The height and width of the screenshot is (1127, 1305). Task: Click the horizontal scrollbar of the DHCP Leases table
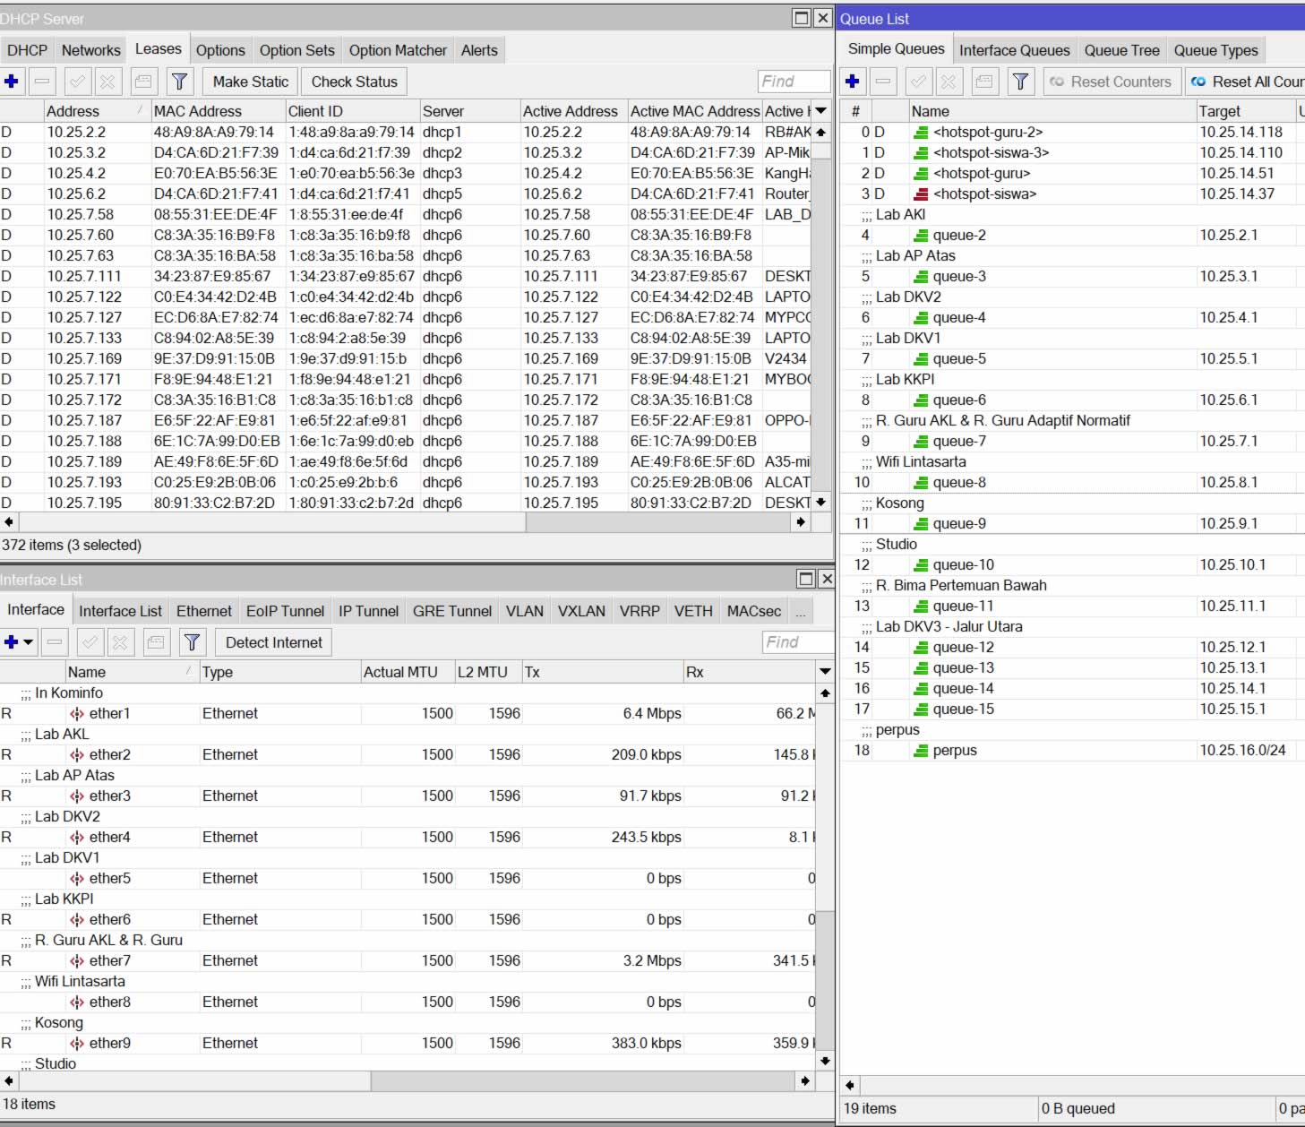pos(269,522)
